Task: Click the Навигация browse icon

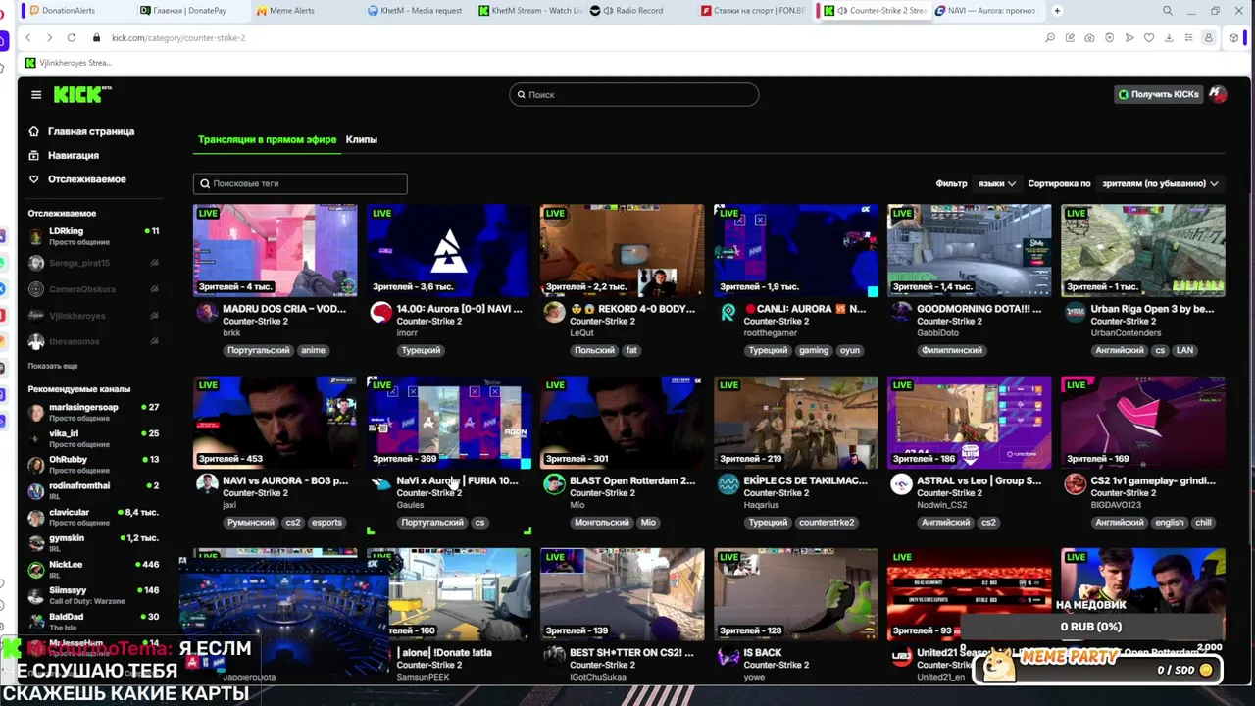Action: pyautogui.click(x=33, y=155)
